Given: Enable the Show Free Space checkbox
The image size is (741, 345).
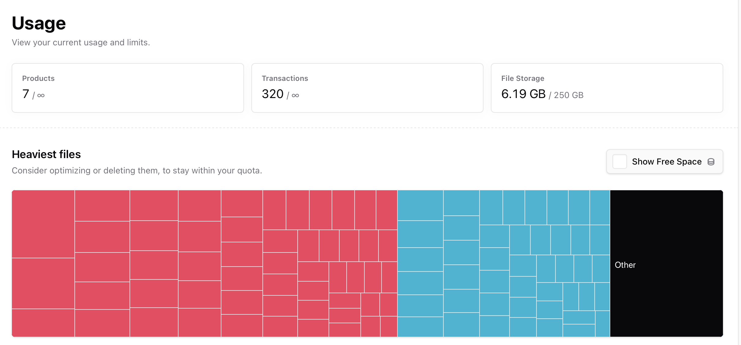Looking at the screenshot, I should coord(620,161).
